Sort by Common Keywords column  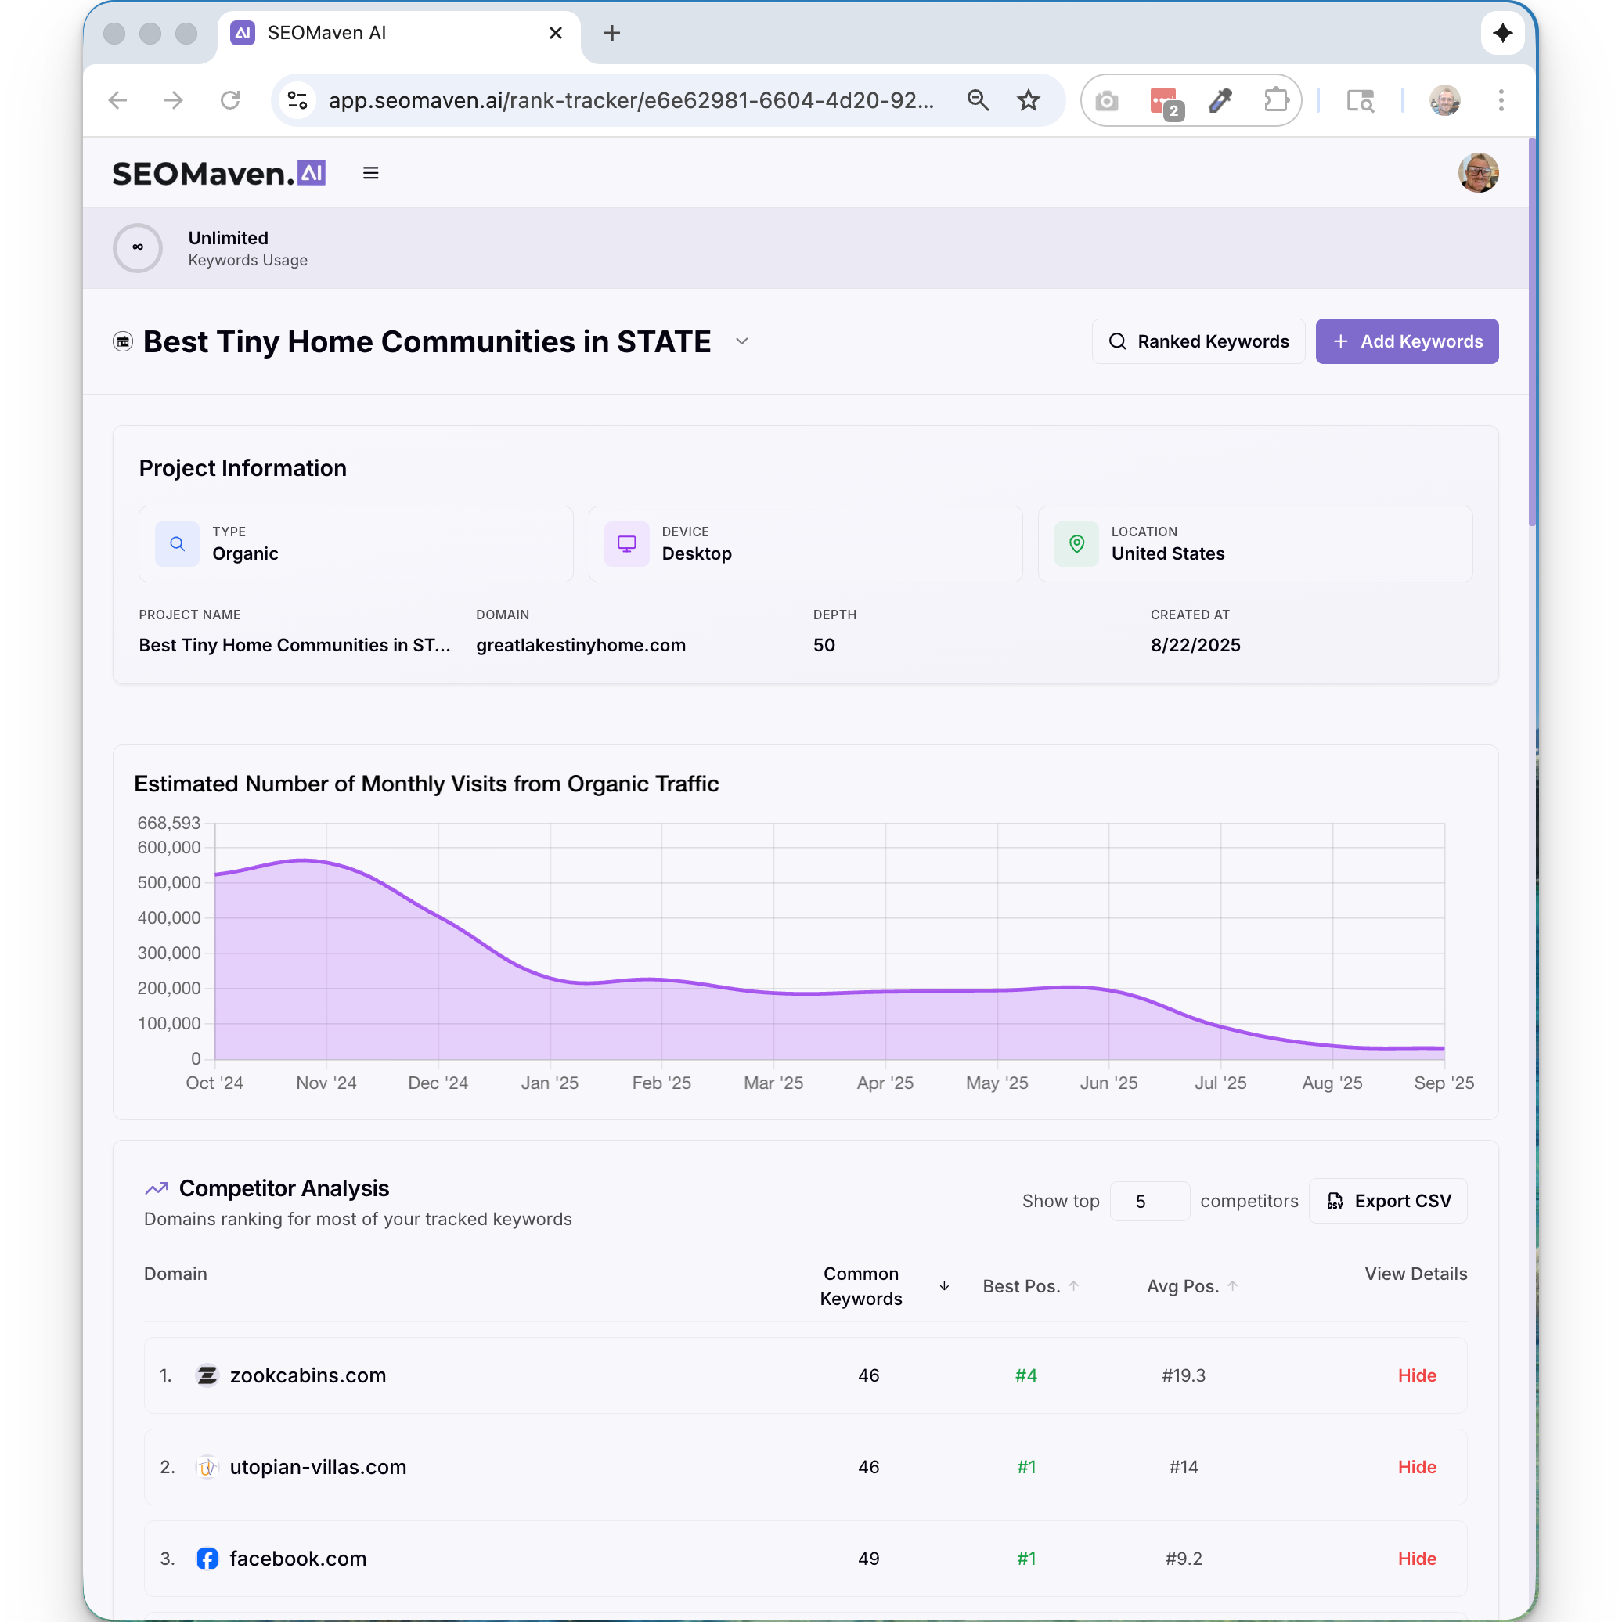click(862, 1285)
